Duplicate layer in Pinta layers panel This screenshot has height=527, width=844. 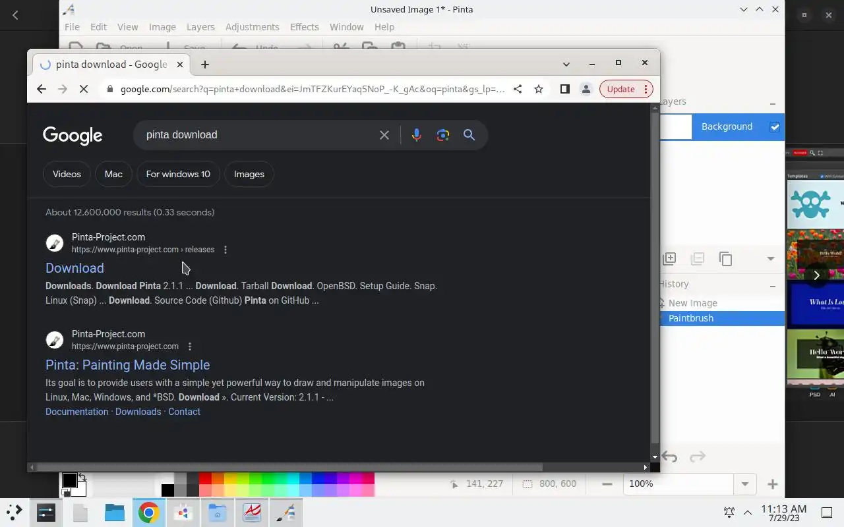725,259
